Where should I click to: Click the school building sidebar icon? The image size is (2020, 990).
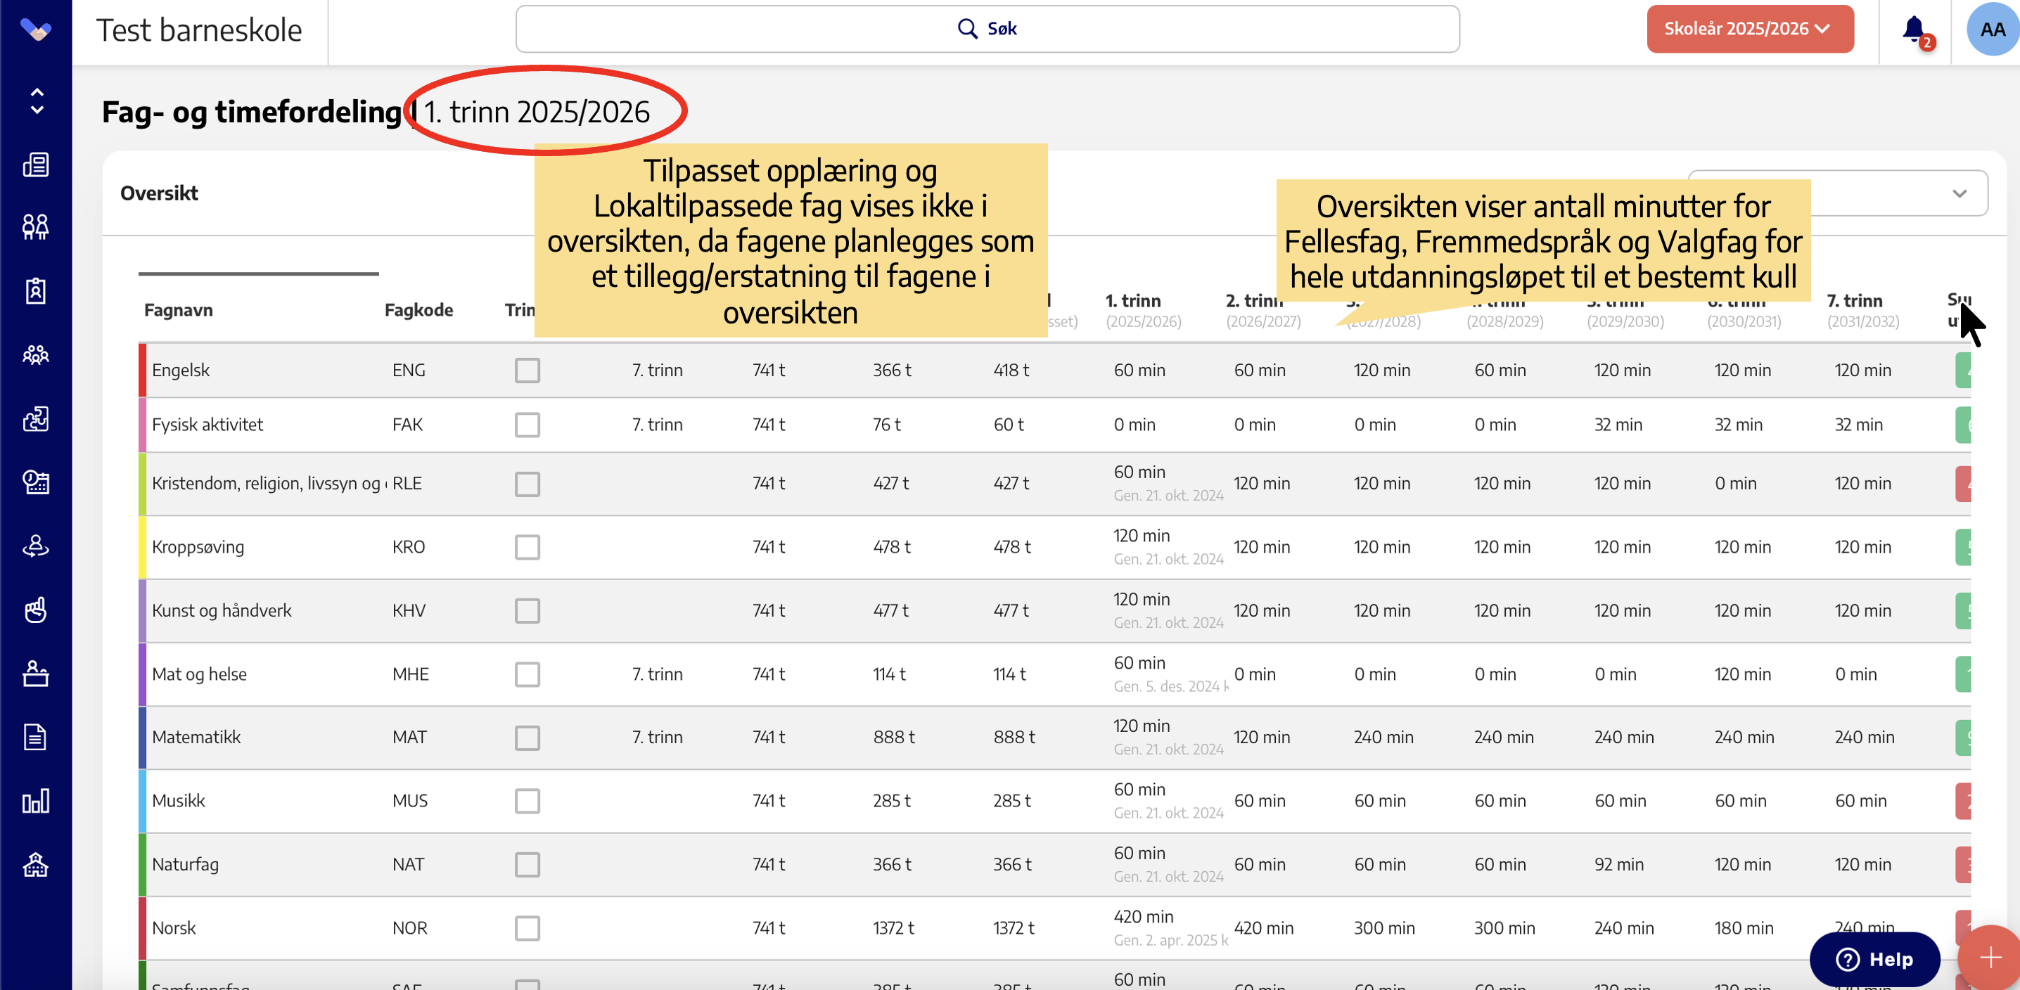[x=36, y=865]
